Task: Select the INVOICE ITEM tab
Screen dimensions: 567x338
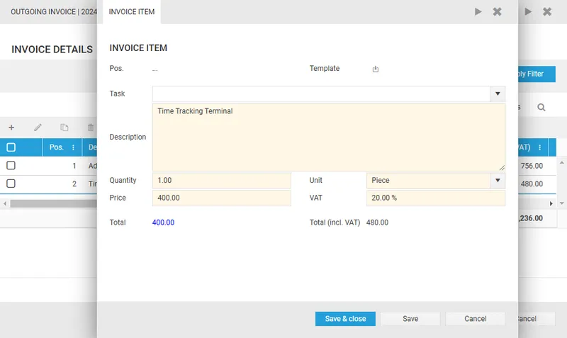Action: pyautogui.click(x=132, y=12)
